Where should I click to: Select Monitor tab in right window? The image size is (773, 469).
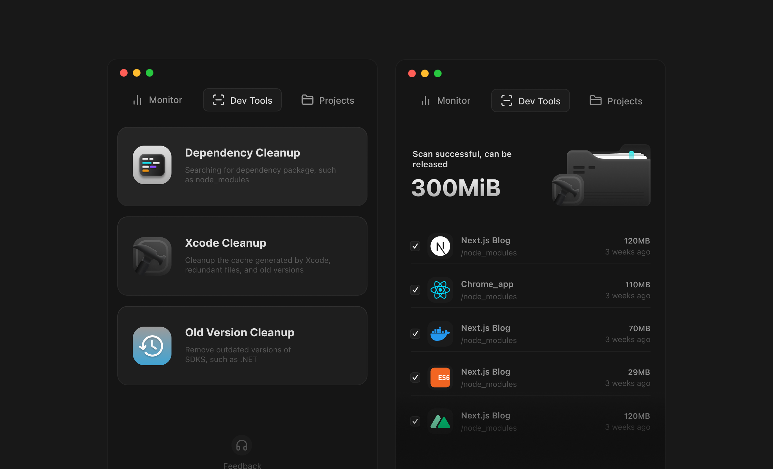(446, 101)
